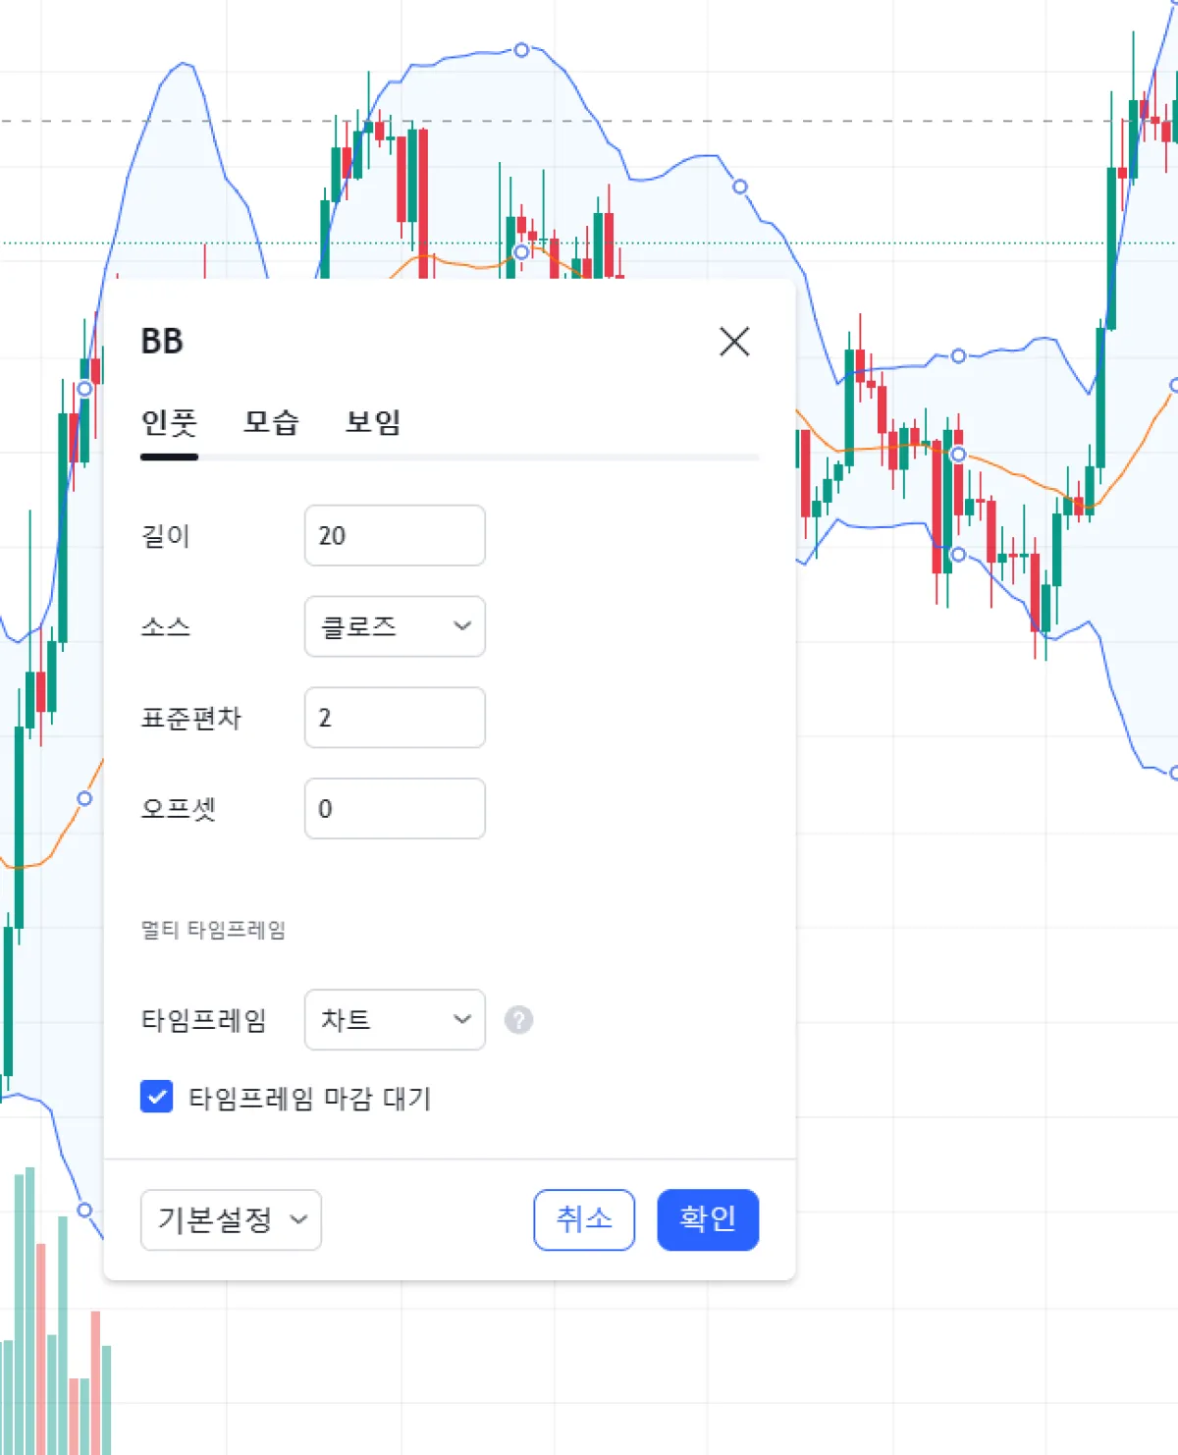Click the gray dashed horizontal price line
The height and width of the screenshot is (1455, 1178).
(x=687, y=122)
